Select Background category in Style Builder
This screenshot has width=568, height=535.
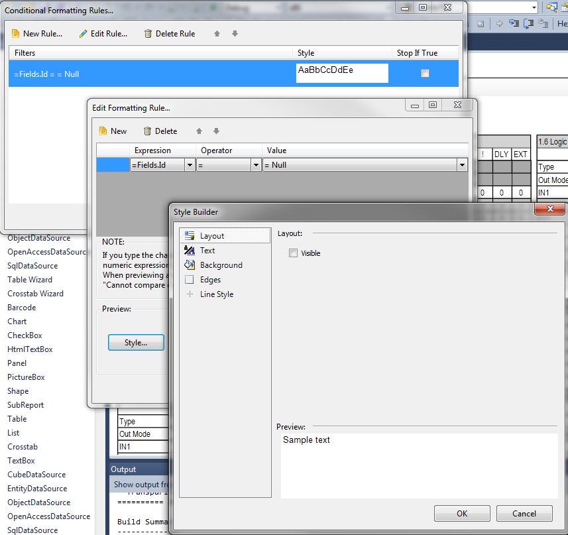pyautogui.click(x=225, y=265)
